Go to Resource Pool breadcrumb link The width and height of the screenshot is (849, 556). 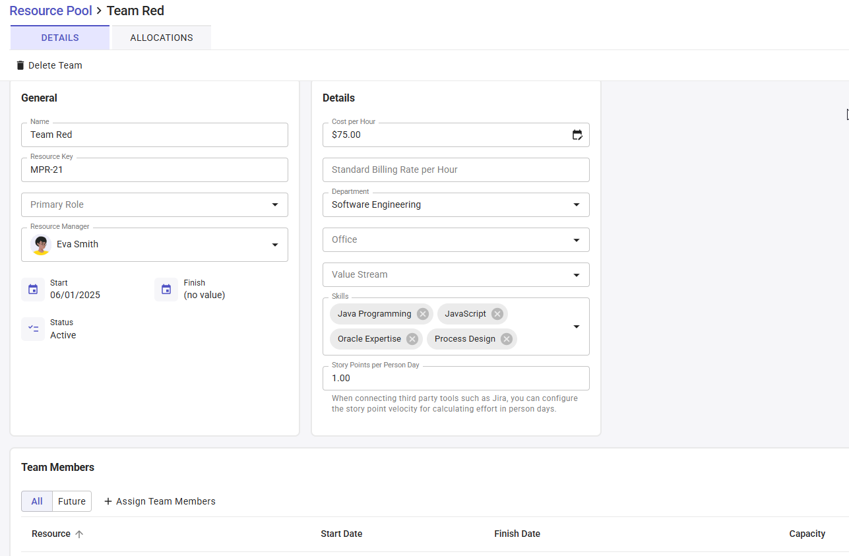click(x=51, y=11)
